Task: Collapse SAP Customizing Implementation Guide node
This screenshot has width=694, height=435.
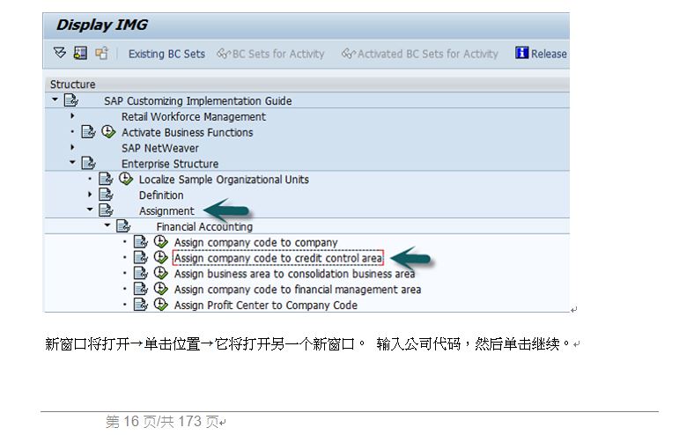Action: click(55, 100)
